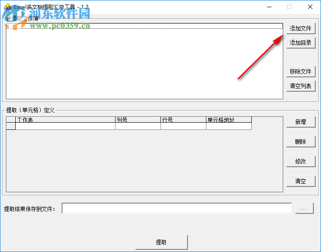
Task: Click the empty 行号 cell in first row
Action: (x=183, y=126)
